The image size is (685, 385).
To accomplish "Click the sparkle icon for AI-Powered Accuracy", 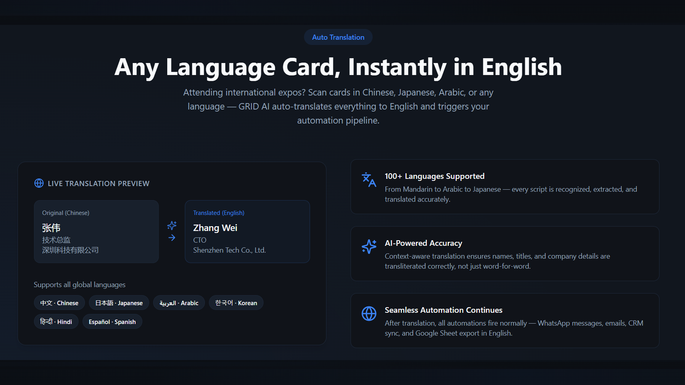I will point(369,246).
